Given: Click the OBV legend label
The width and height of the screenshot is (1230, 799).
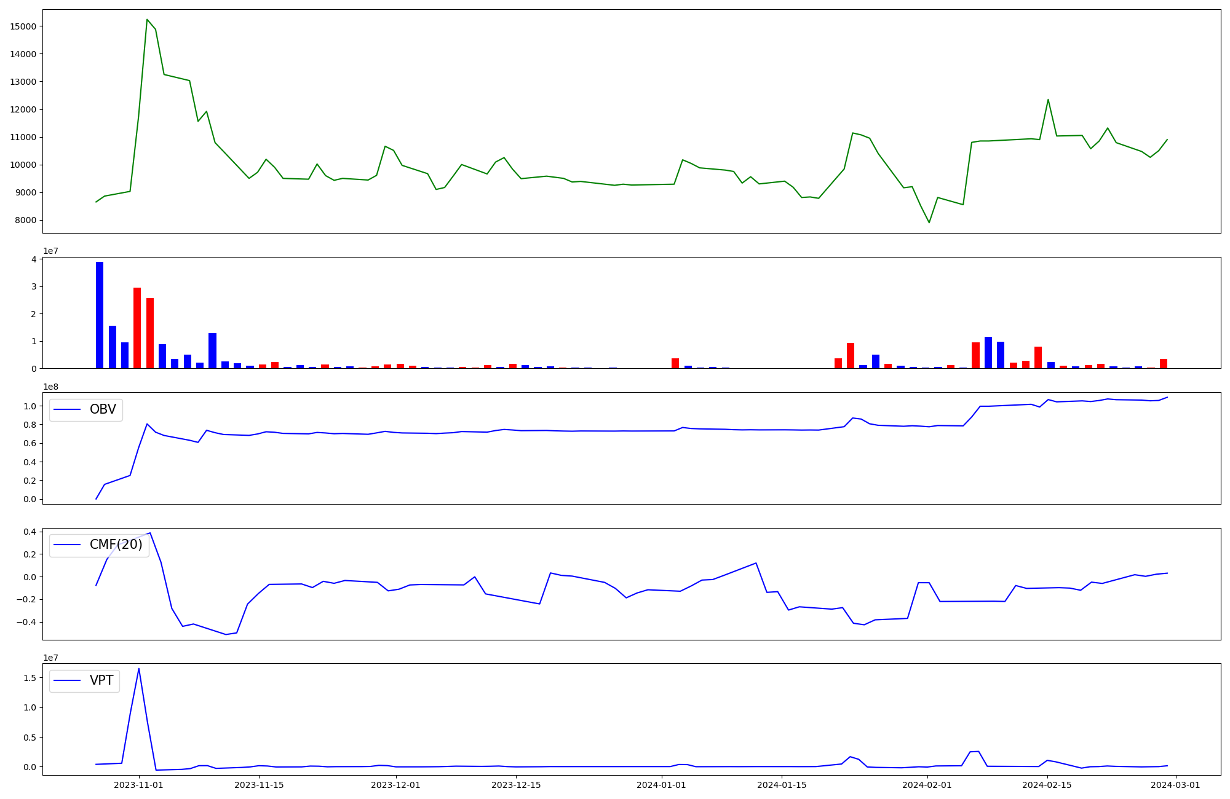Looking at the screenshot, I should (x=103, y=410).
